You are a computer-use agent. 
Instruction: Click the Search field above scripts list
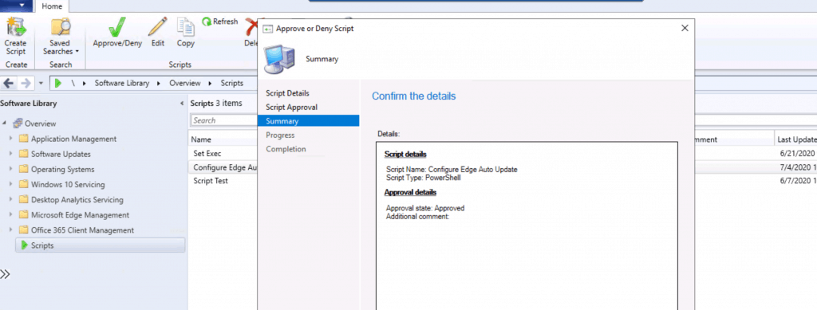(x=224, y=120)
